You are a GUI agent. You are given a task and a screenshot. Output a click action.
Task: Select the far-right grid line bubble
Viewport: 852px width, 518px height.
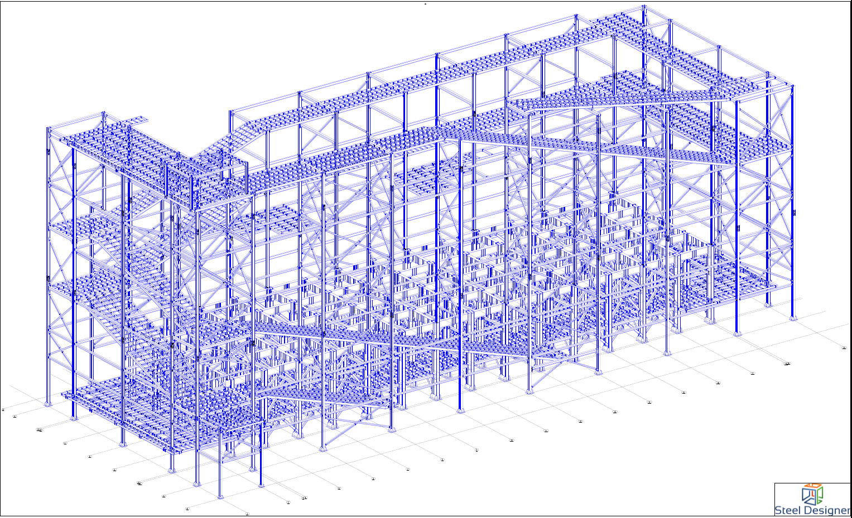(844, 347)
